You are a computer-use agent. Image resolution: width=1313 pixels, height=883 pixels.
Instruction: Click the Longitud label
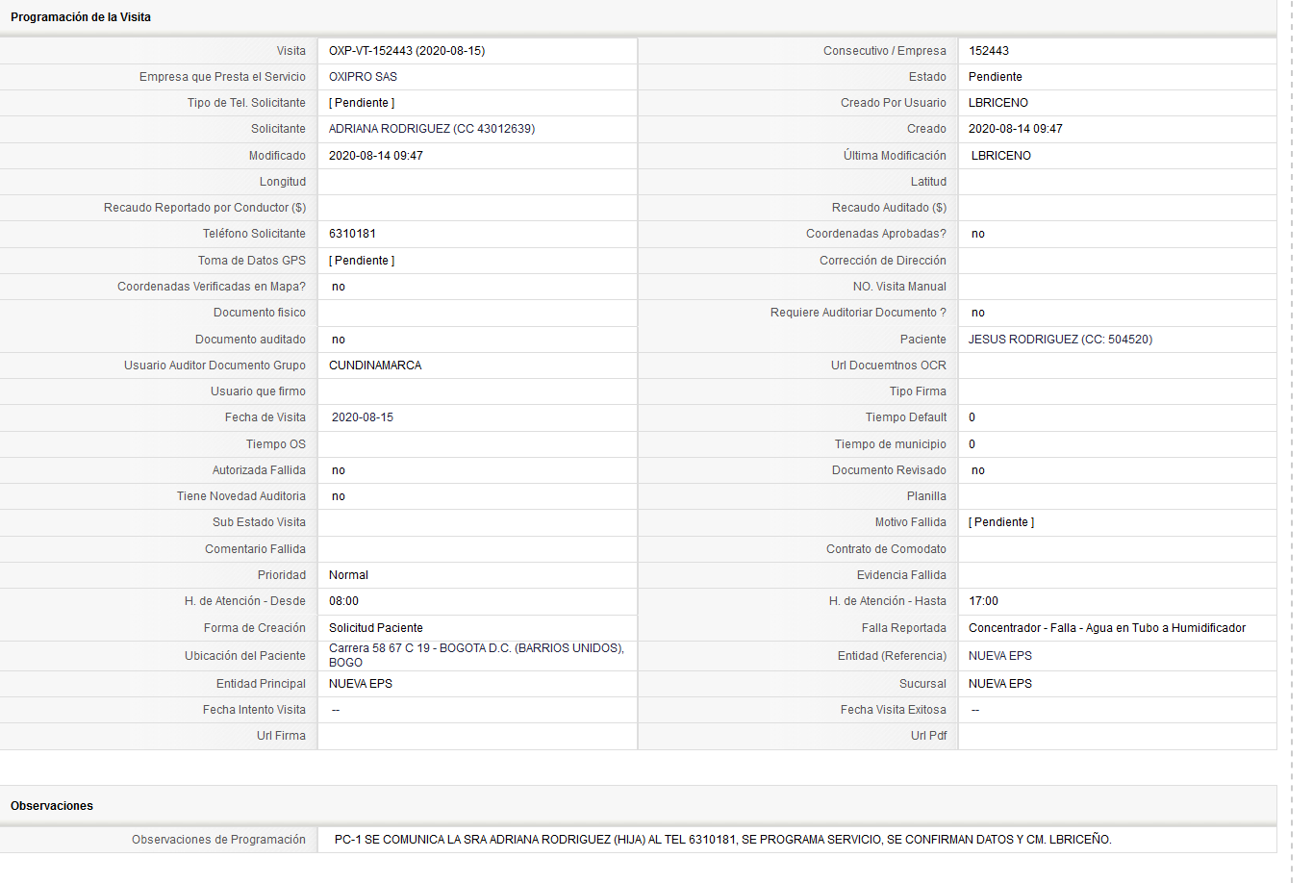(283, 182)
